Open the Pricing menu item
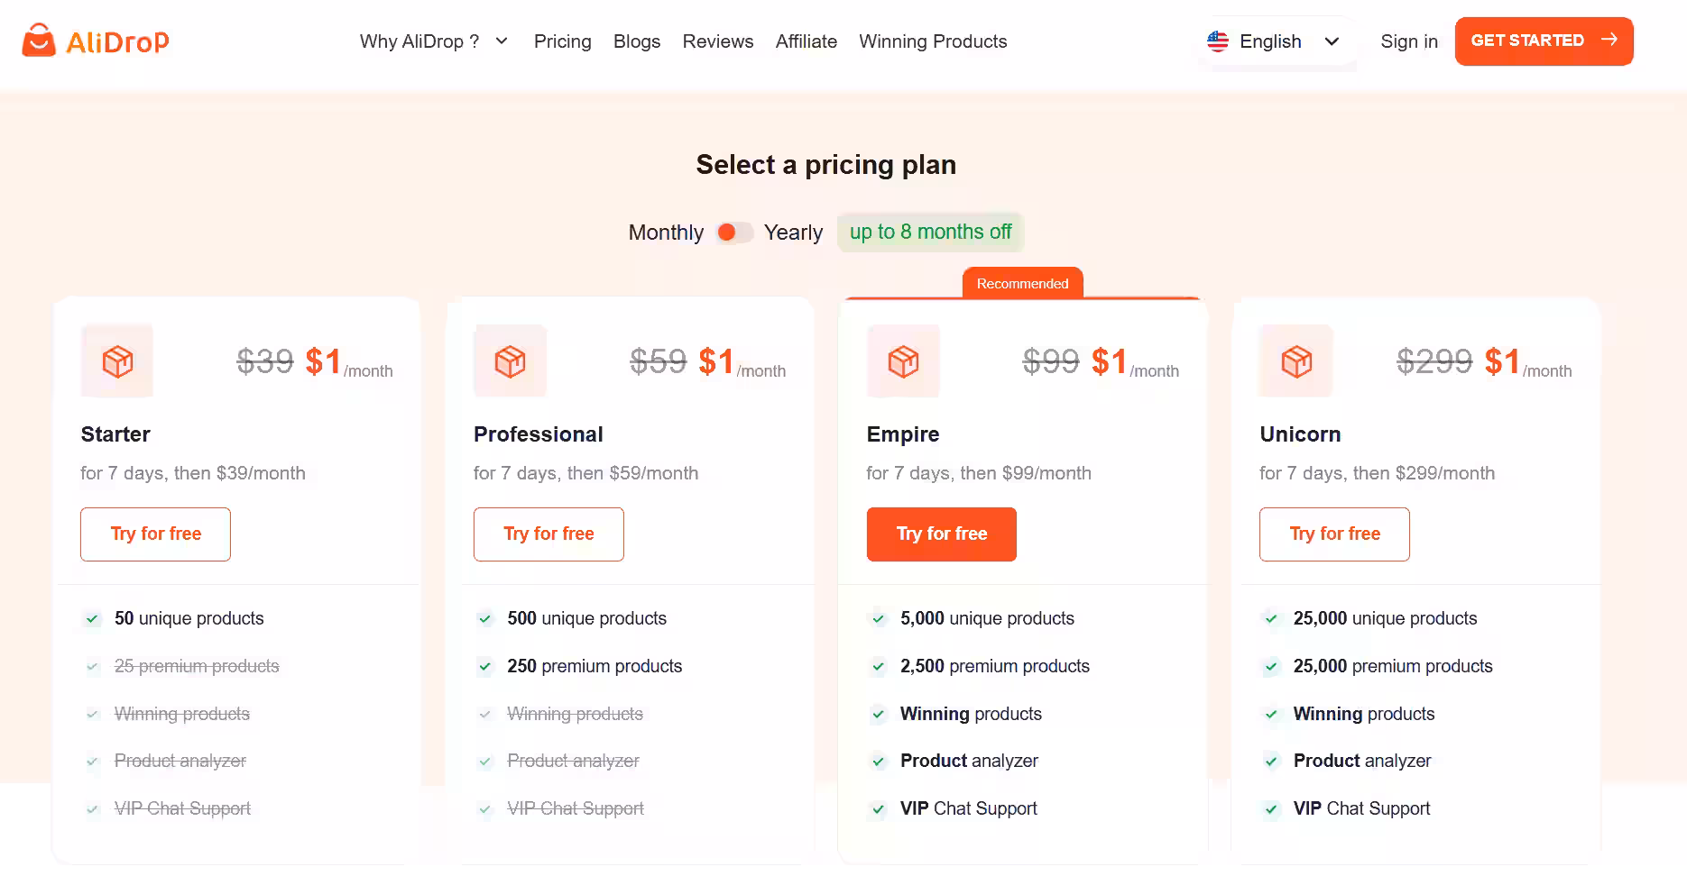 click(x=562, y=41)
